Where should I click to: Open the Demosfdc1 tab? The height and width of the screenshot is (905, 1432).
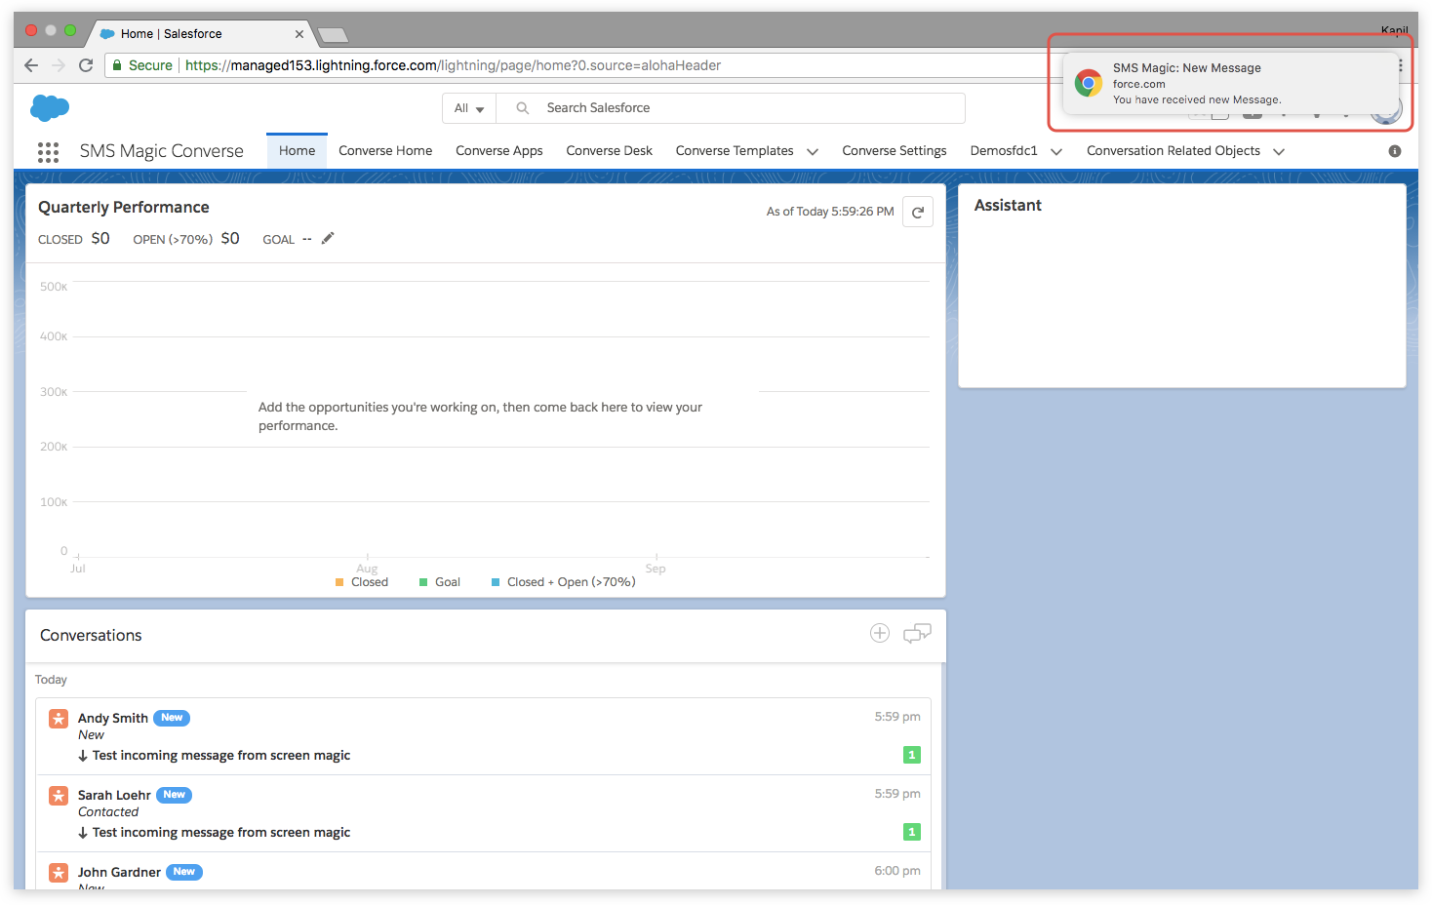(1004, 150)
